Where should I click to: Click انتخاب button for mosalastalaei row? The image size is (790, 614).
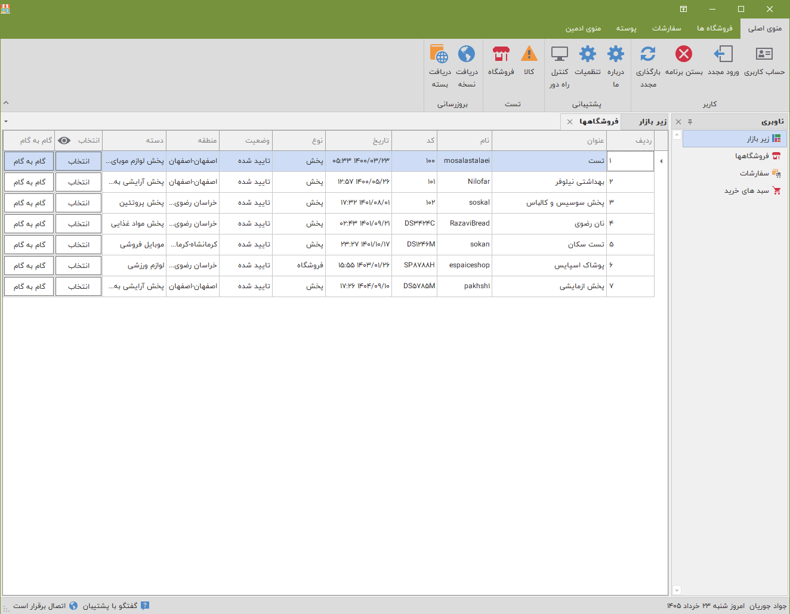coord(79,161)
